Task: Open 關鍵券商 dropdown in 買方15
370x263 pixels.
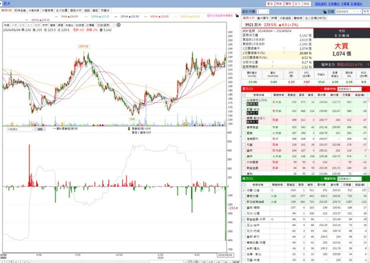Action: point(349,89)
